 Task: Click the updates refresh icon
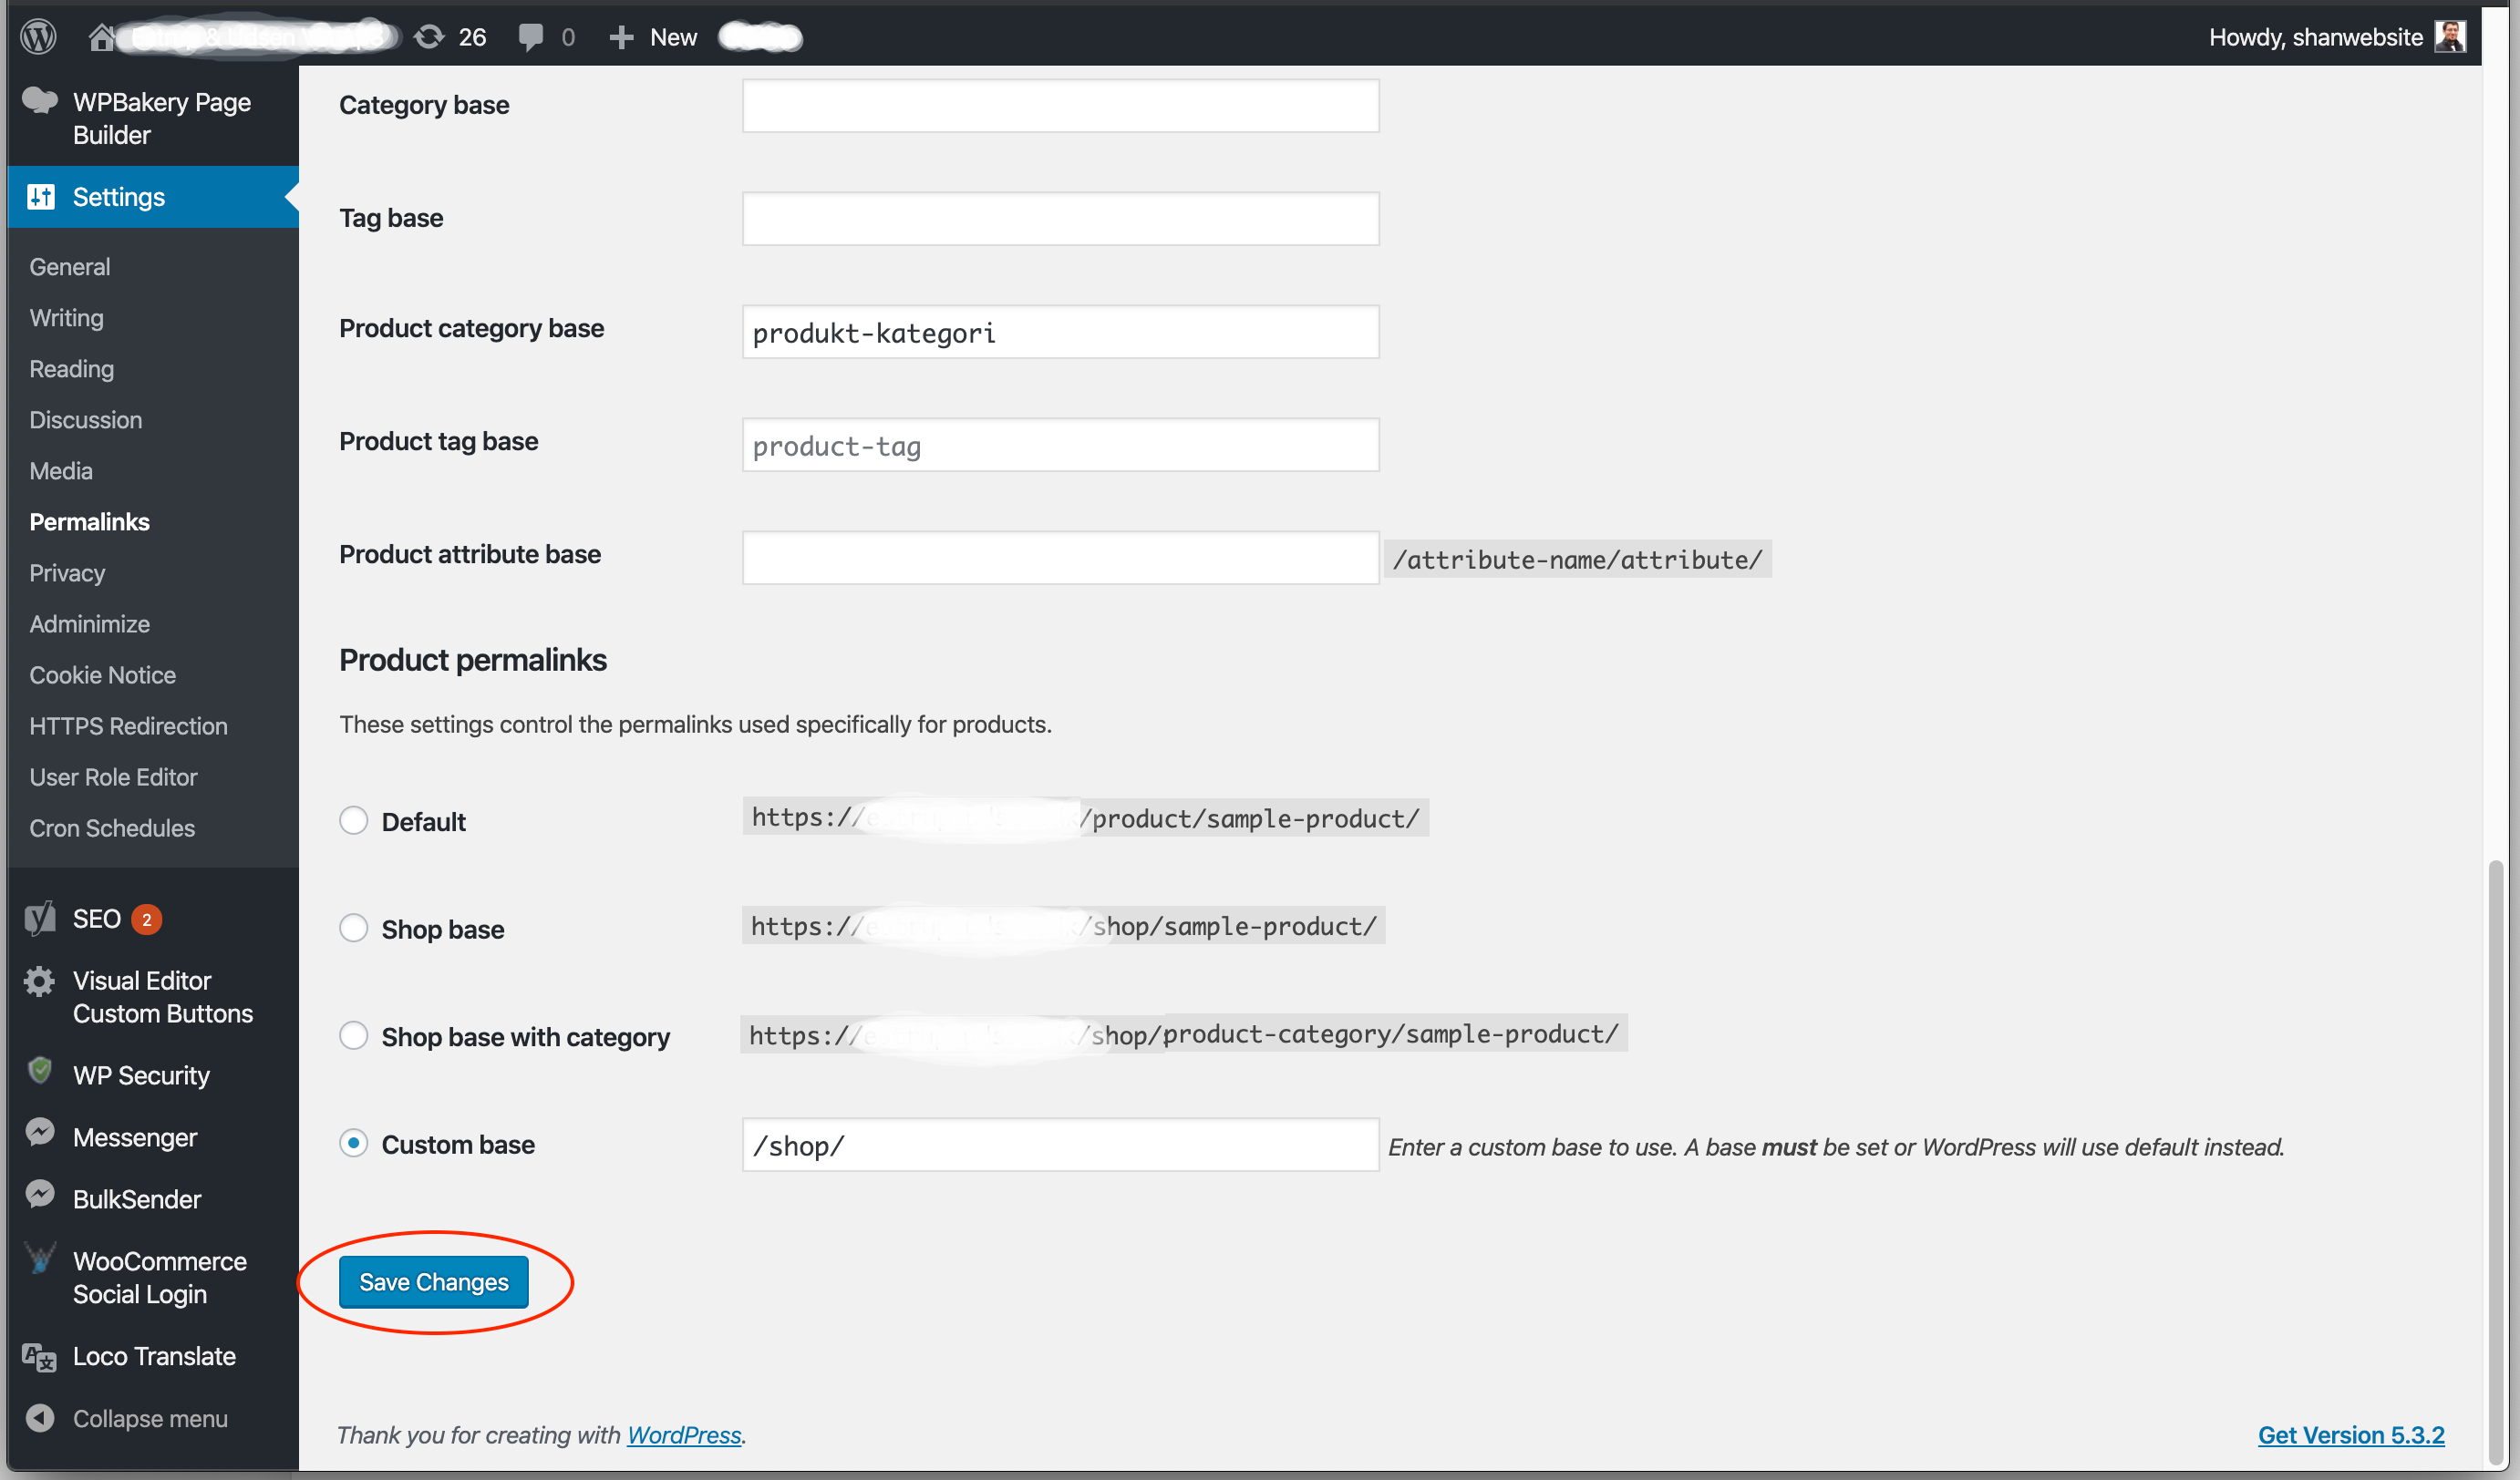pos(429,37)
